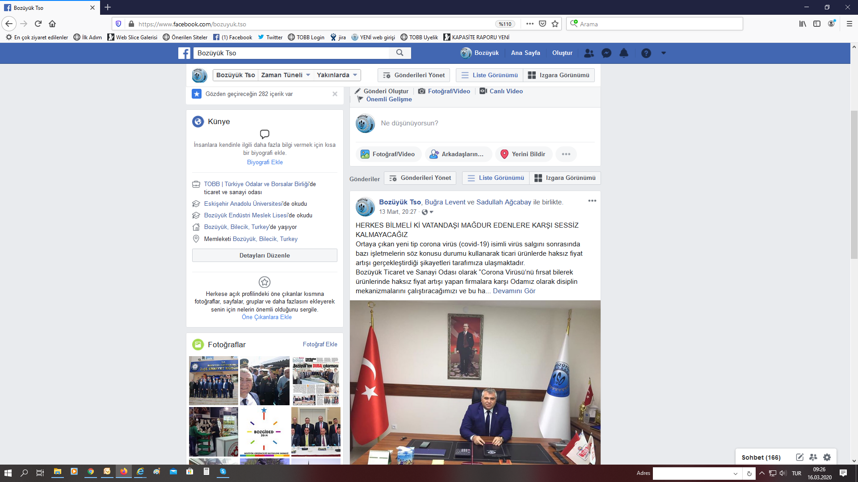Open Chrome from the Windows taskbar
Viewport: 858px width, 482px height.
pyautogui.click(x=91, y=472)
